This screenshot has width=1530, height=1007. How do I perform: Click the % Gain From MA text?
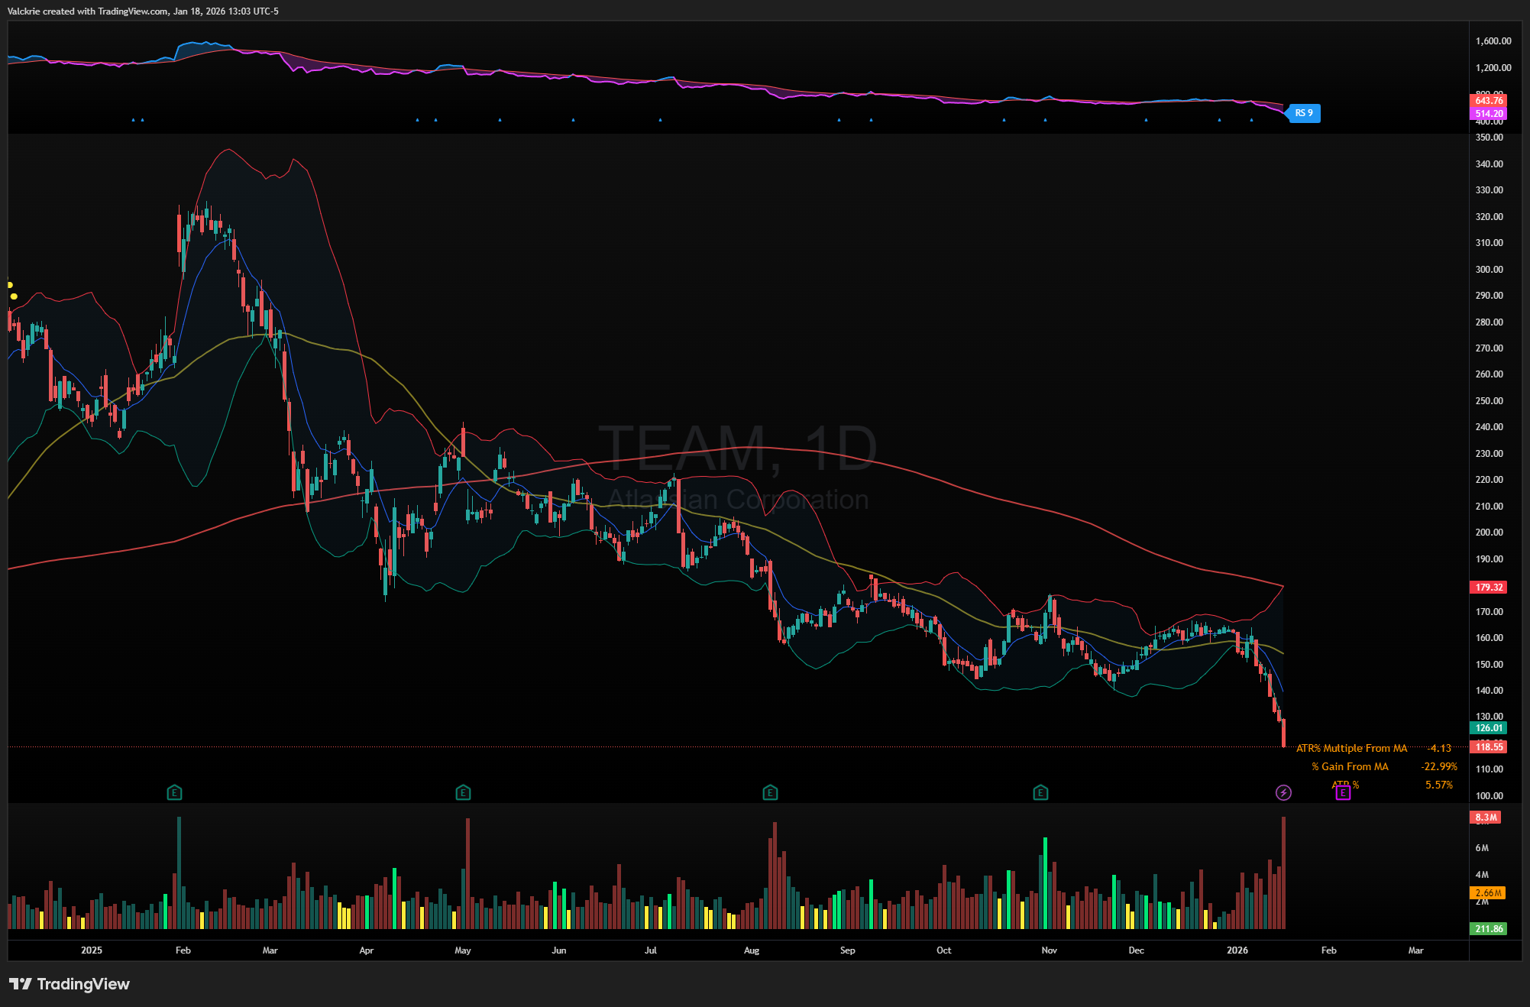1350,766
